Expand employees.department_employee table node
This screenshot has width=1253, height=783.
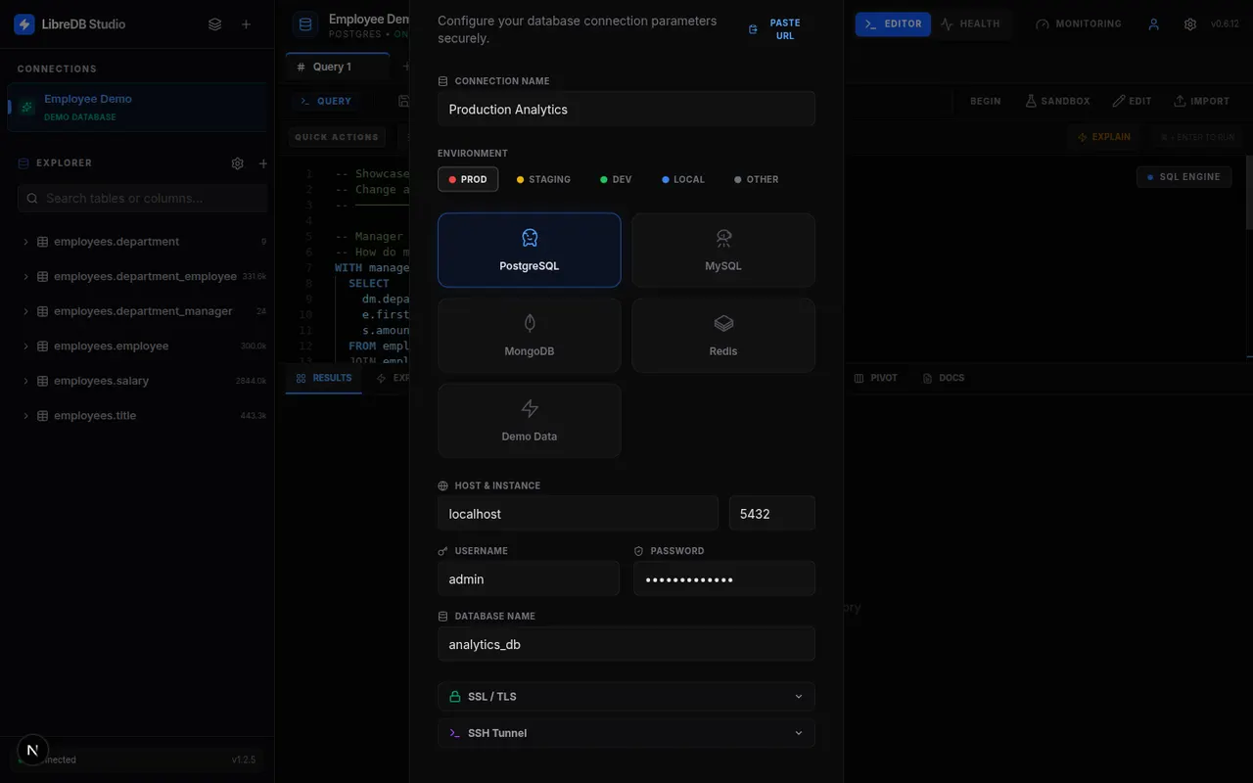[26, 277]
